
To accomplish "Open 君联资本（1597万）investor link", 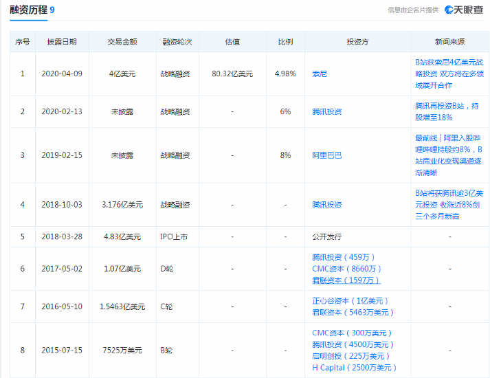I will (x=346, y=280).
